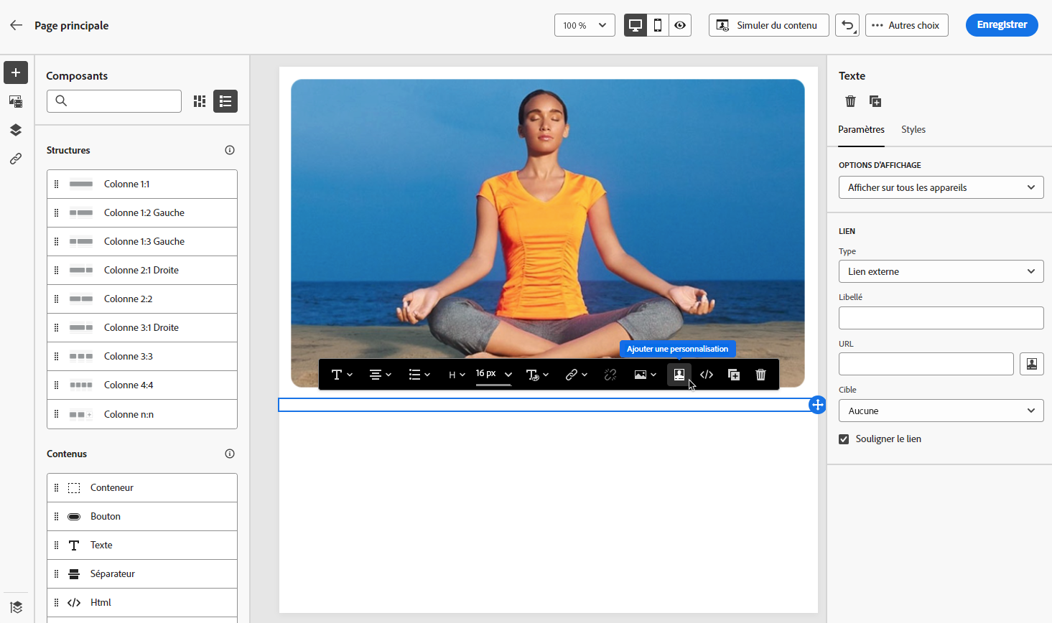The width and height of the screenshot is (1052, 623).
Task: Click the Simuler du contenu button
Action: (x=769, y=25)
